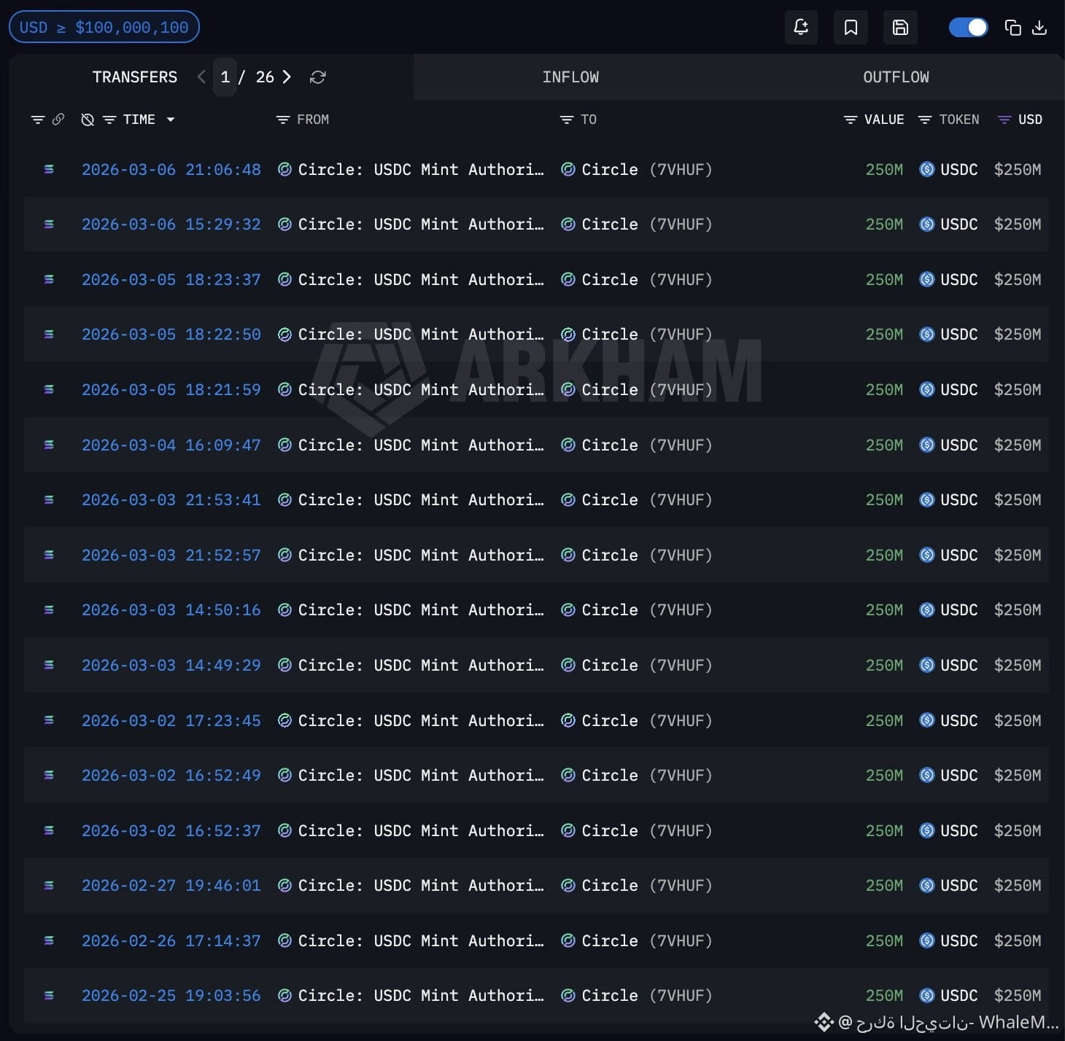Image resolution: width=1065 pixels, height=1041 pixels.
Task: Open transaction 2026-03-06 21:06:48
Action: click(171, 169)
